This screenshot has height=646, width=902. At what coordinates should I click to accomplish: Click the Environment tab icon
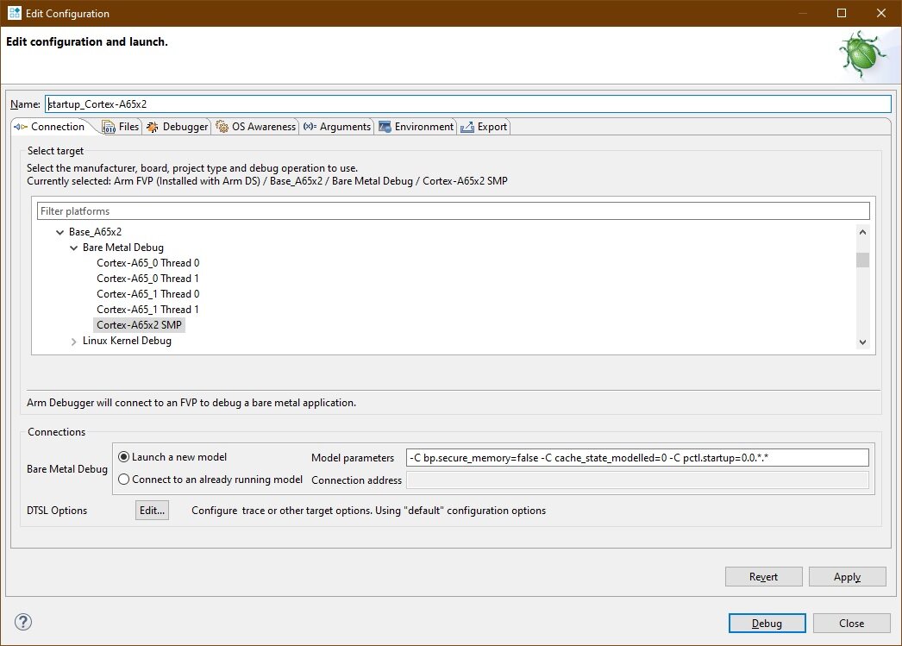(385, 127)
